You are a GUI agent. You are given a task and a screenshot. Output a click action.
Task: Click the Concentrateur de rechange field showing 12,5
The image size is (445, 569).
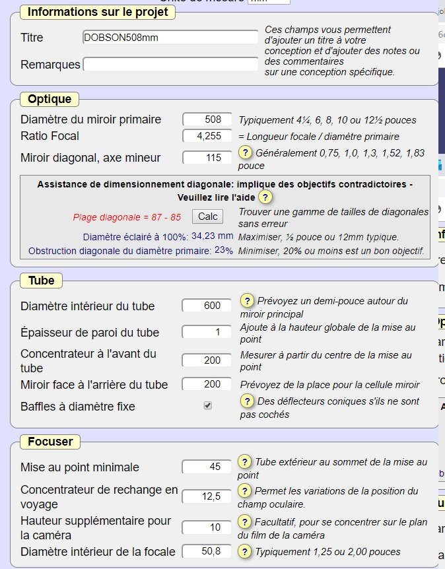[x=207, y=496]
